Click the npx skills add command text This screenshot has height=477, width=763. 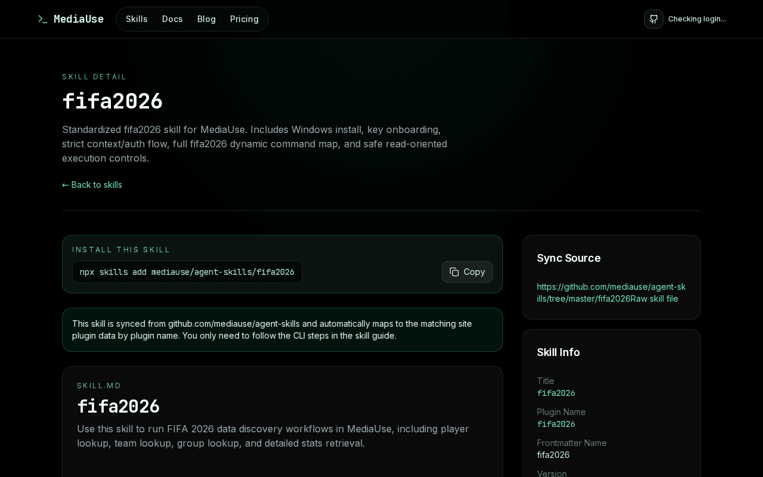point(187,272)
